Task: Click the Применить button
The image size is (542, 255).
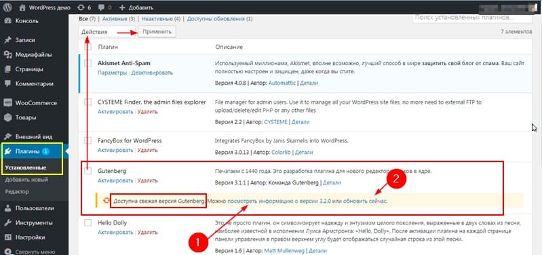Action: point(157,31)
